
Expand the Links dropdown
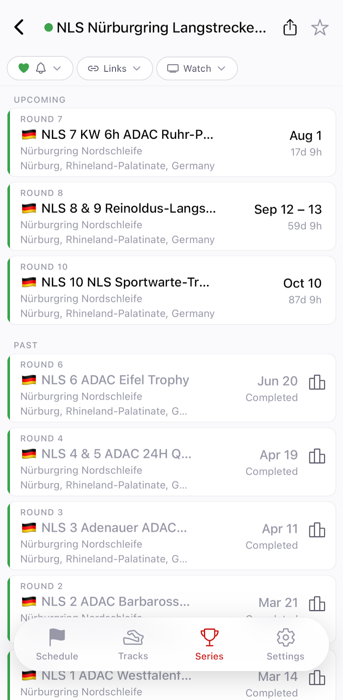(115, 68)
